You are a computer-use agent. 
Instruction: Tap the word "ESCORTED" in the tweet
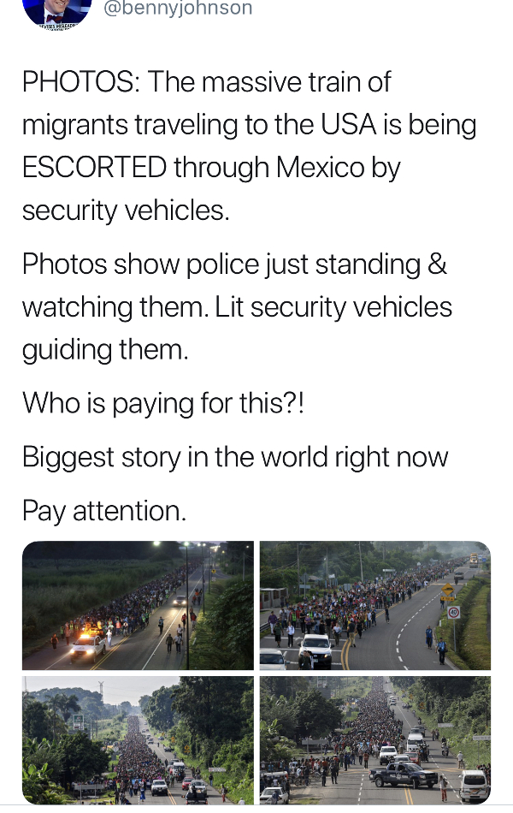(94, 168)
